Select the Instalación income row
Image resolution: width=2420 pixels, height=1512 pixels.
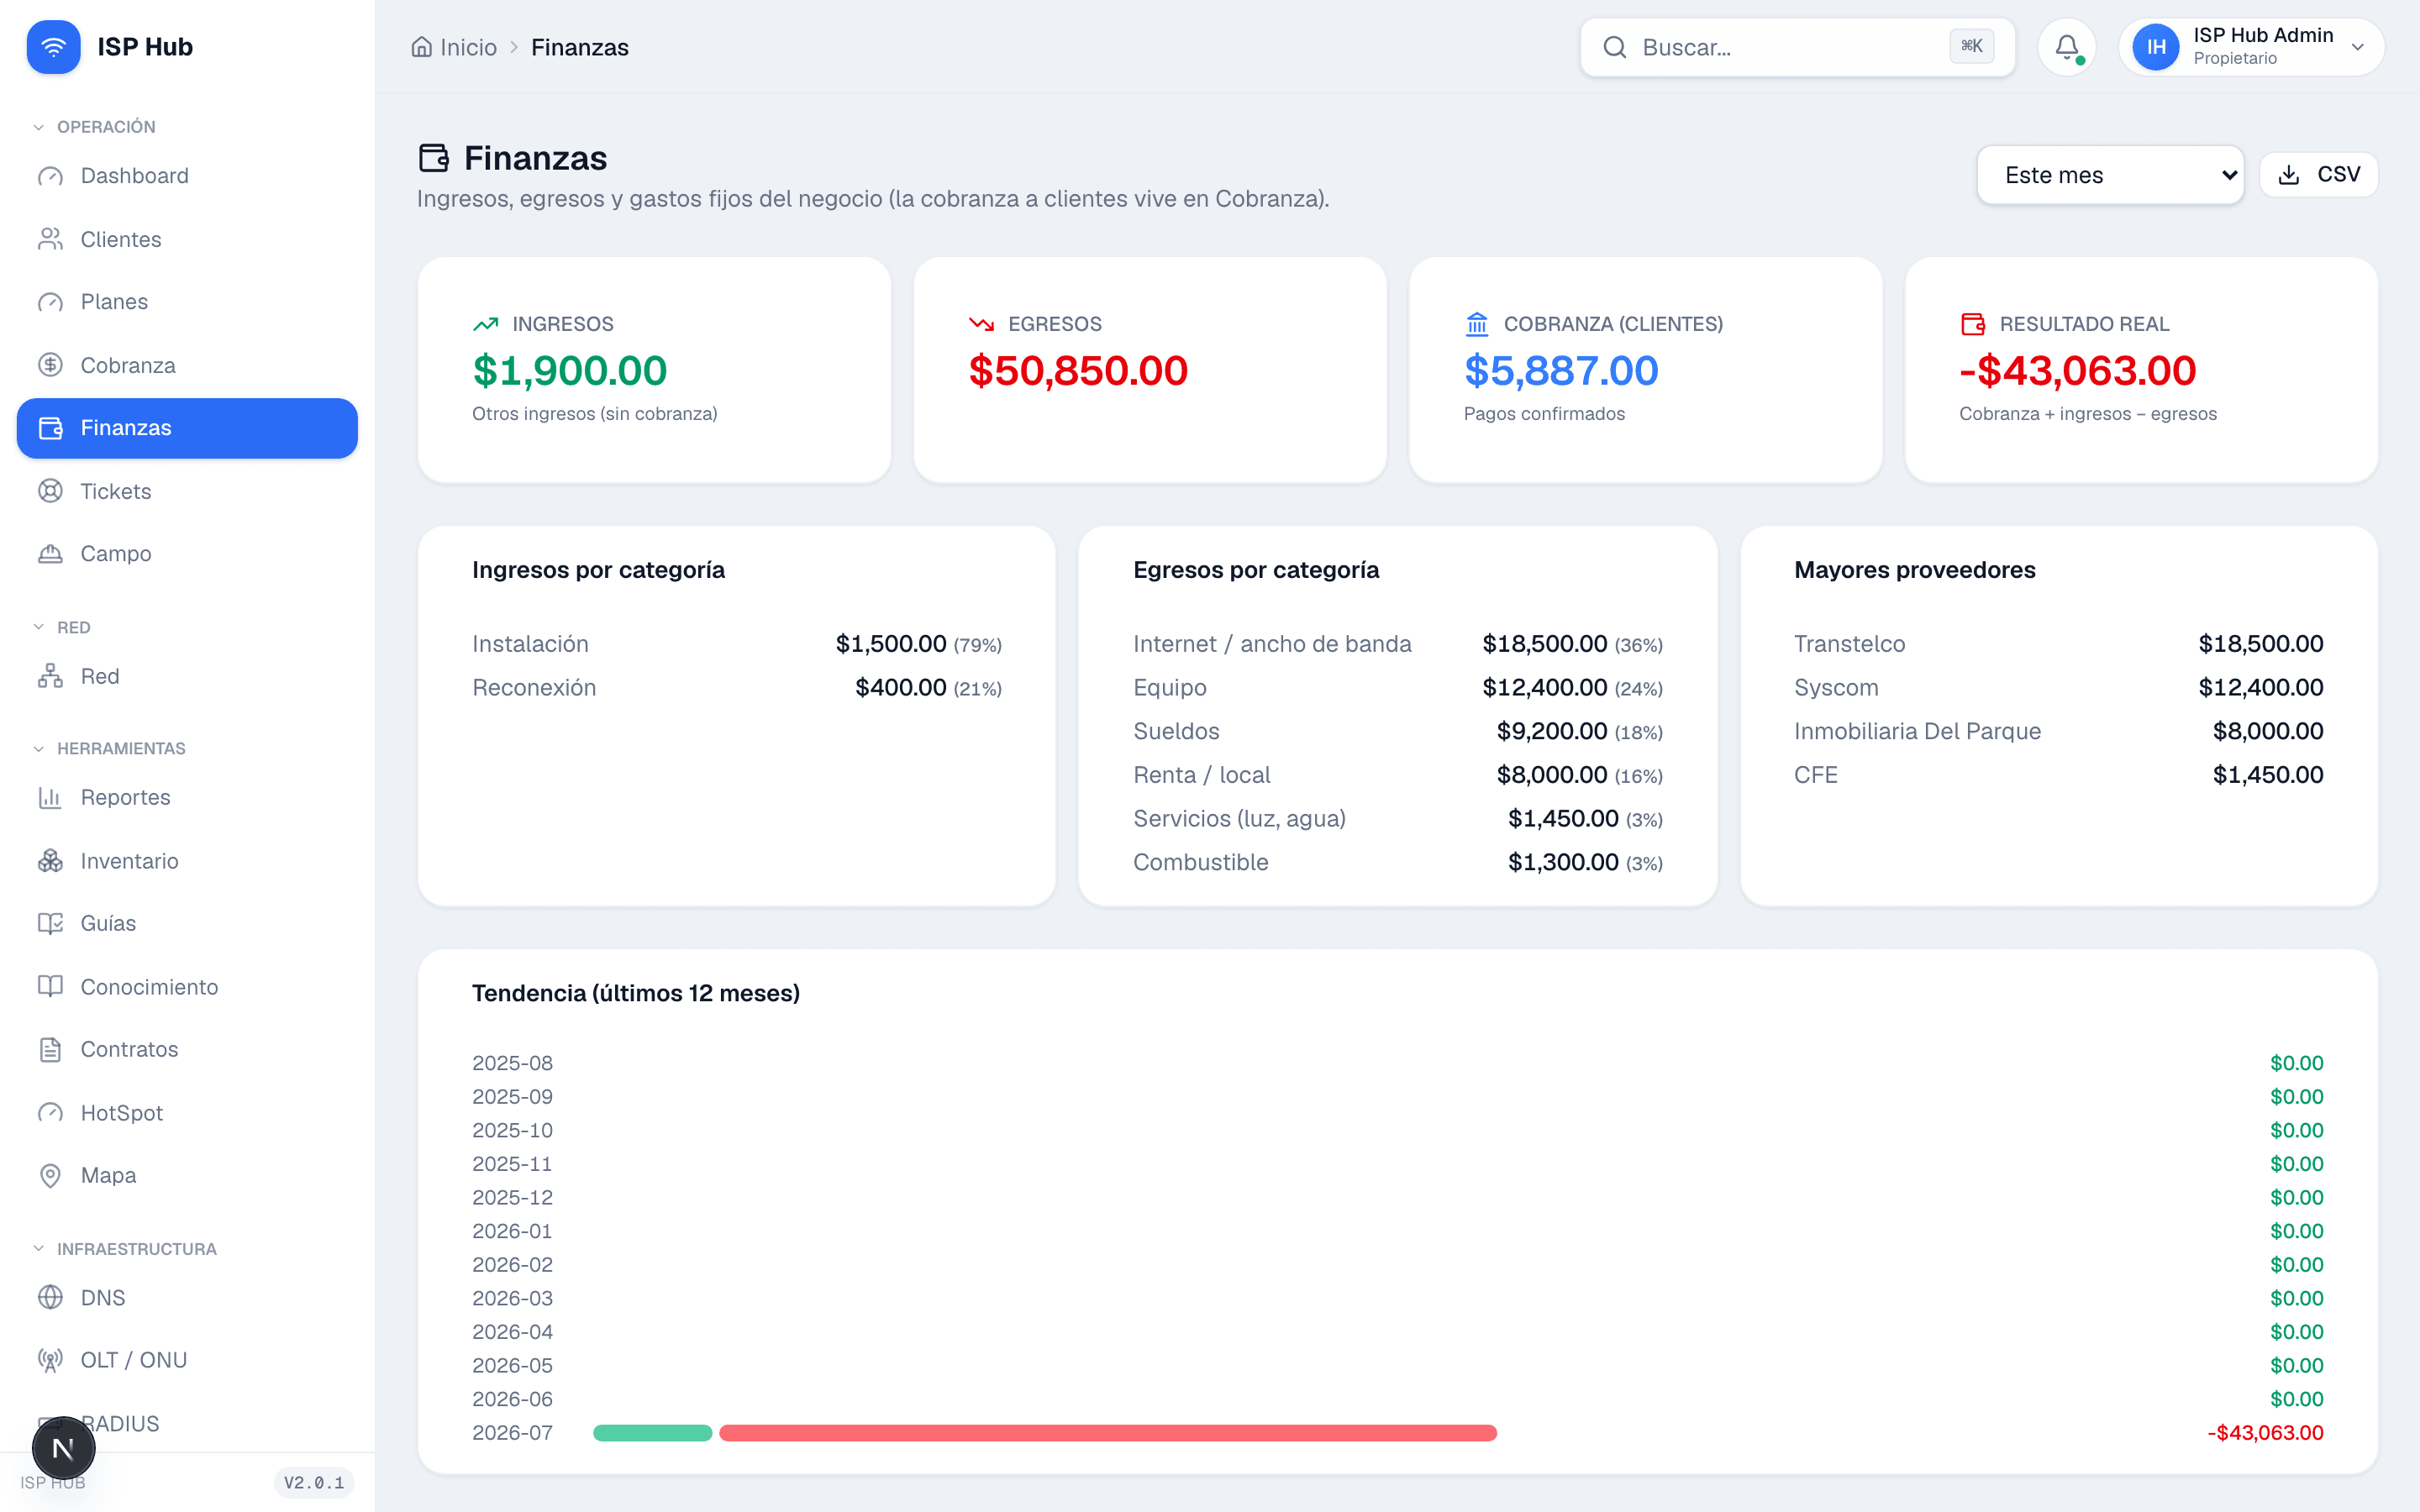click(x=737, y=644)
